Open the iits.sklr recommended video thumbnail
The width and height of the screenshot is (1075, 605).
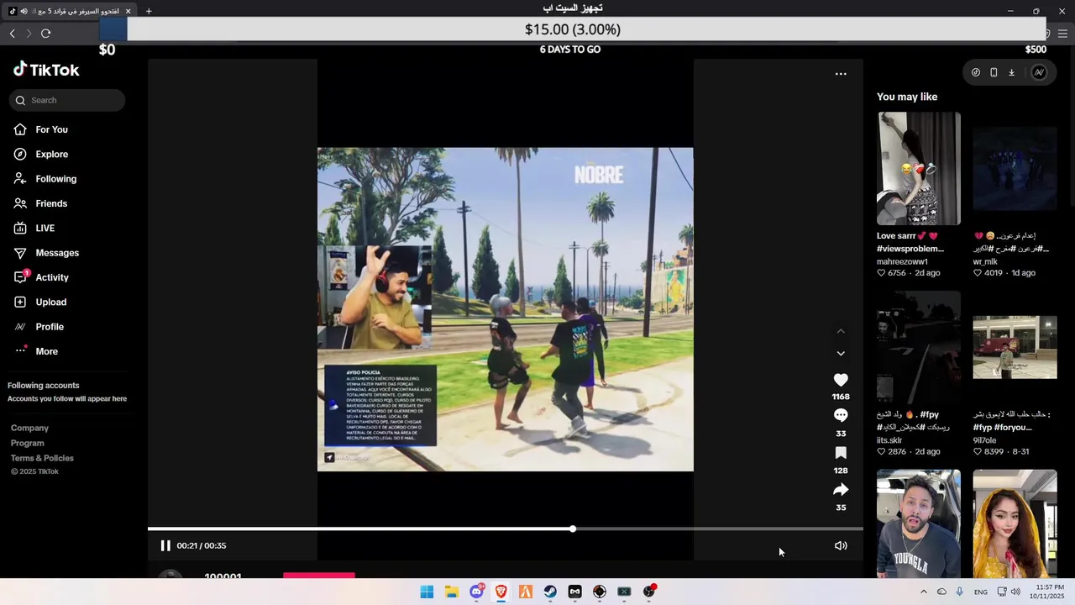pos(919,347)
